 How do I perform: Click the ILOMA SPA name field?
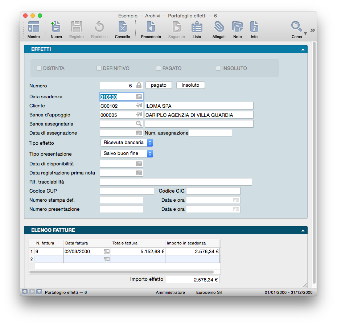[x=199, y=106]
